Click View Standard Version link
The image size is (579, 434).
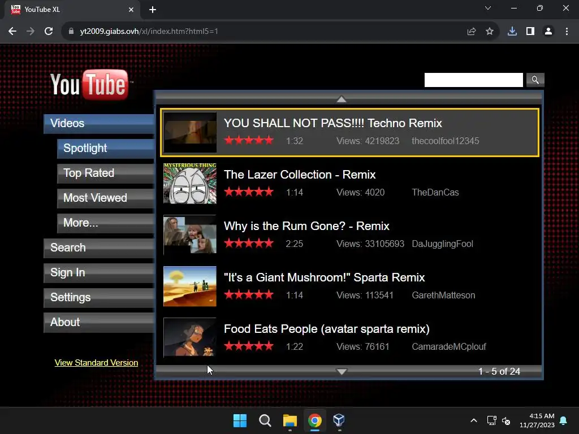click(96, 363)
